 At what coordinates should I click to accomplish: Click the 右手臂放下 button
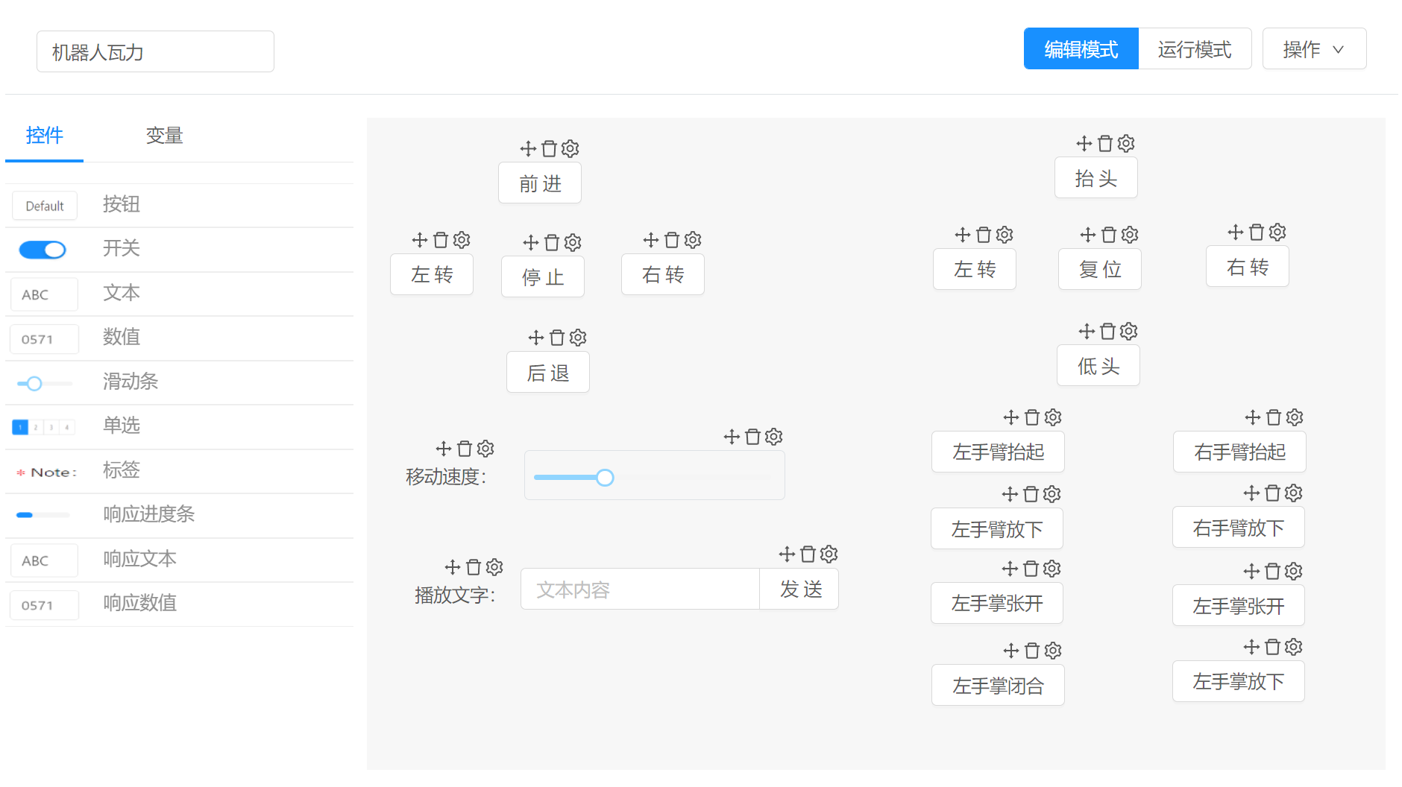point(1239,528)
